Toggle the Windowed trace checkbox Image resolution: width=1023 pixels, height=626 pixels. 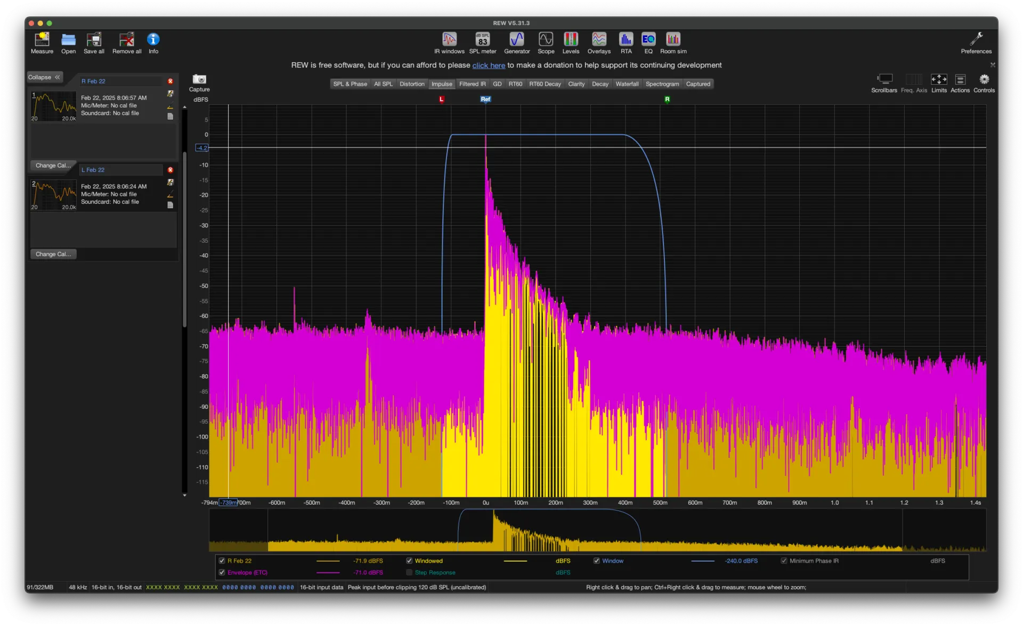(409, 561)
